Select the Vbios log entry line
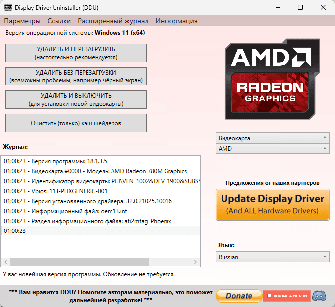Image resolution: width=335 pixels, height=307 pixels. pos(56,191)
